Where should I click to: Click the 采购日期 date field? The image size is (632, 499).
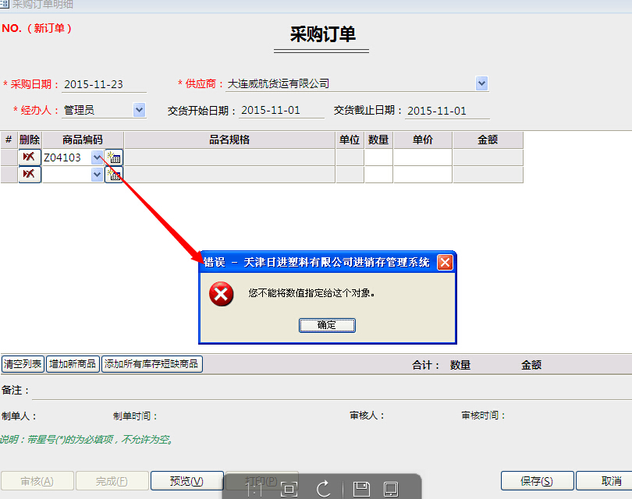click(94, 84)
